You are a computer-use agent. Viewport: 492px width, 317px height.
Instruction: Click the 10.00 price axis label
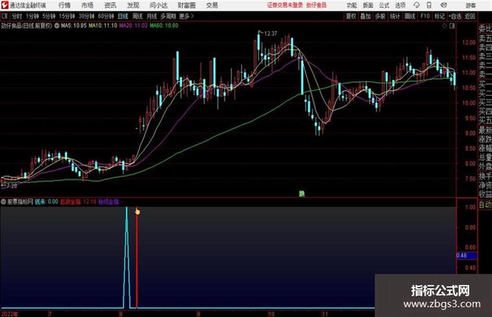[469, 103]
